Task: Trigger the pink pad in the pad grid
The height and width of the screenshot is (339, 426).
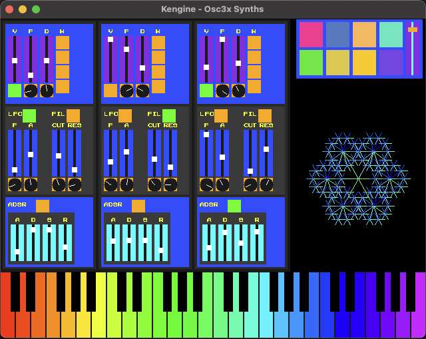Action: pyautogui.click(x=311, y=35)
